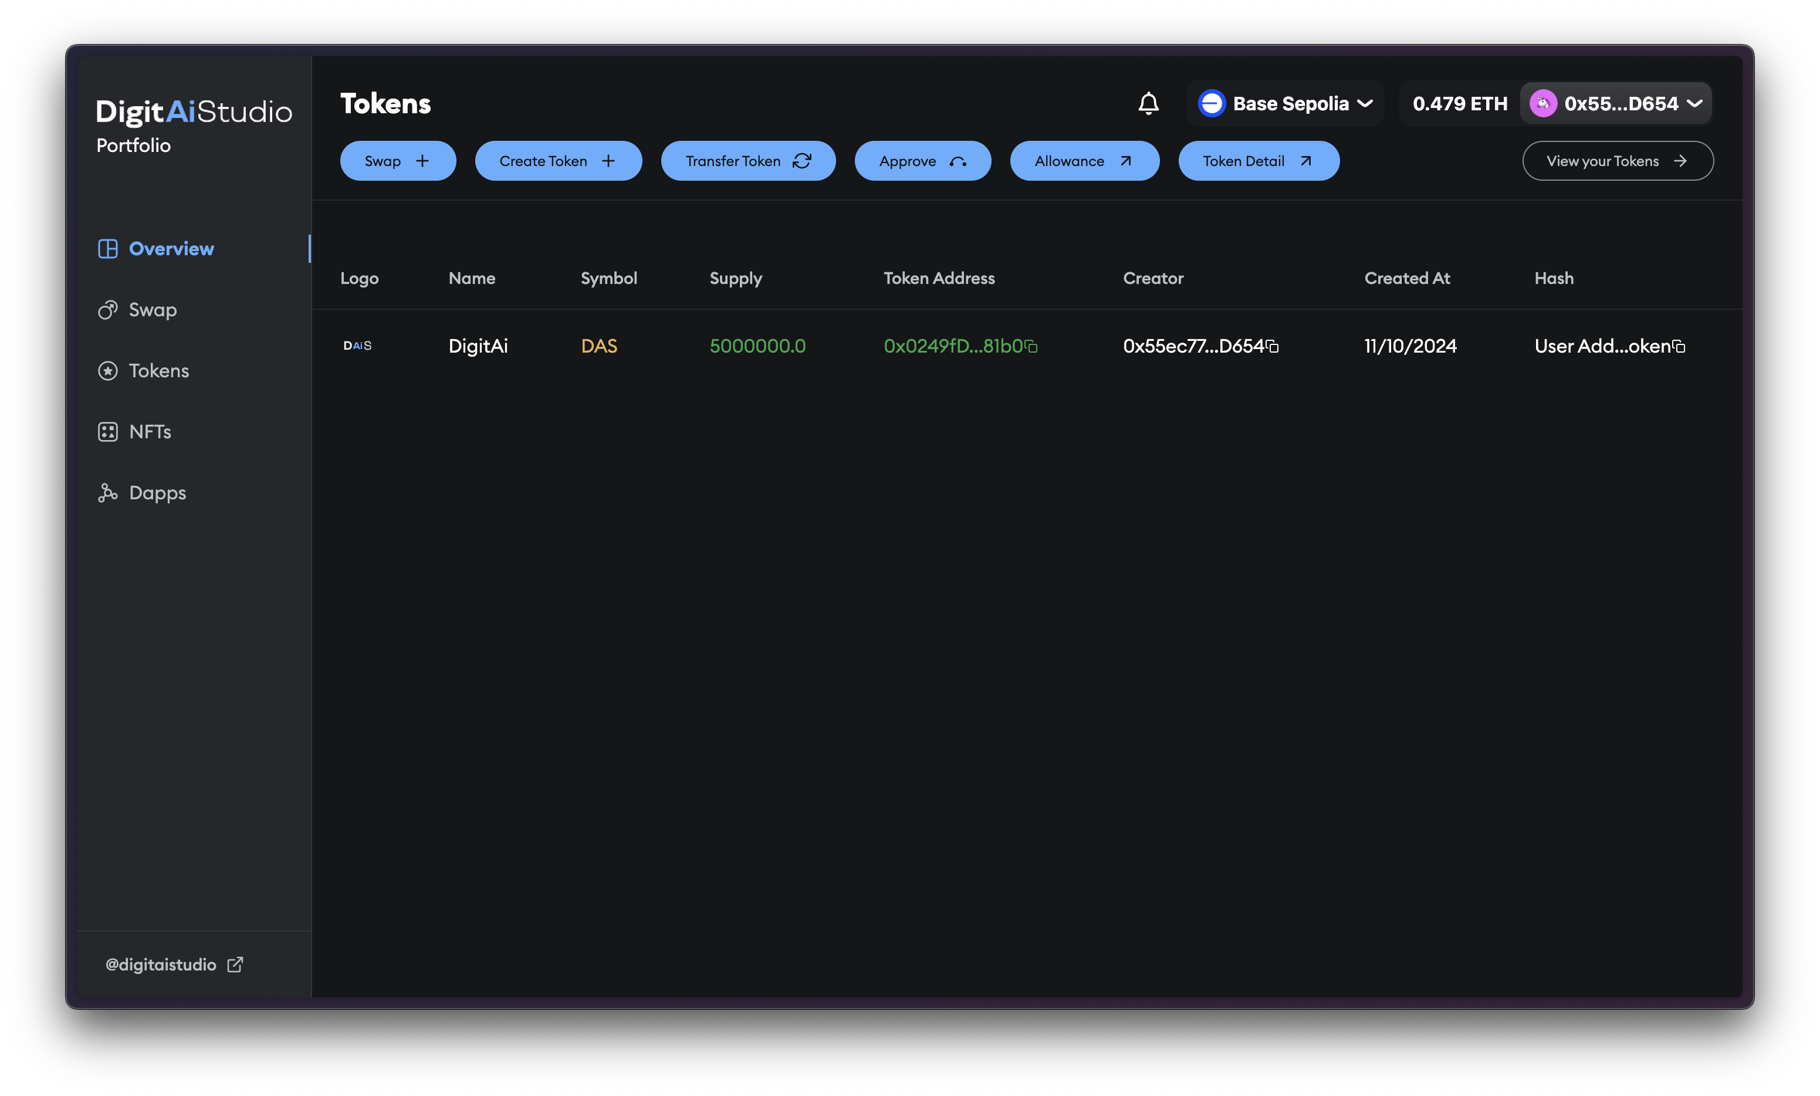Screen dimensions: 1820x1096
Task: Select Tokens in the sidebar
Action: coord(158,371)
